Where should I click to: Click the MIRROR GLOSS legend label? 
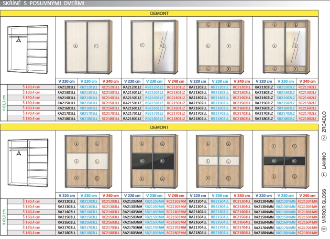(324, 206)
